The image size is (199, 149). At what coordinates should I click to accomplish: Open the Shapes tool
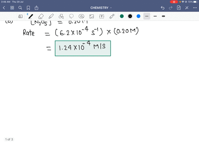pos(61,17)
